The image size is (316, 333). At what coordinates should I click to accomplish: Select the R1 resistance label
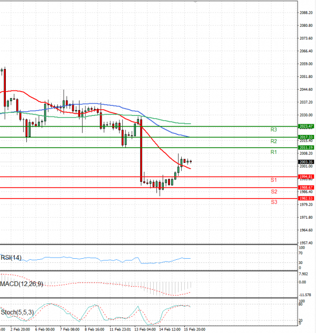274,152
